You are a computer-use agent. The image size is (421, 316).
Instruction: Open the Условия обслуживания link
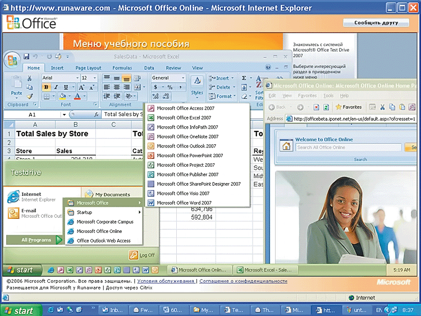[166, 281]
